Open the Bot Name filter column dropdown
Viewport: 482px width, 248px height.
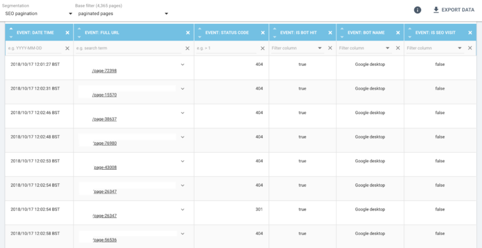365,48
